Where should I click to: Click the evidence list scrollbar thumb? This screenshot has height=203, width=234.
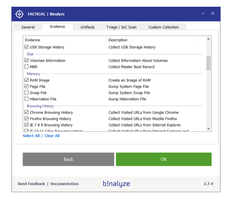click(209, 63)
